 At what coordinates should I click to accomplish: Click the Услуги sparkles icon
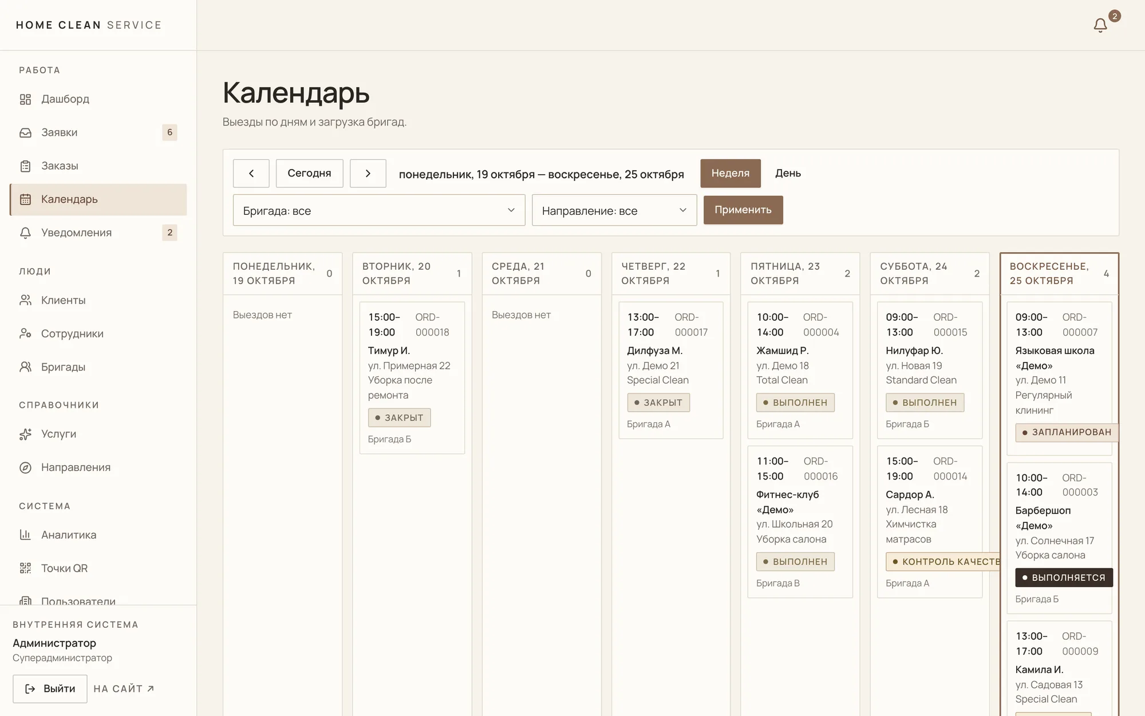click(25, 434)
